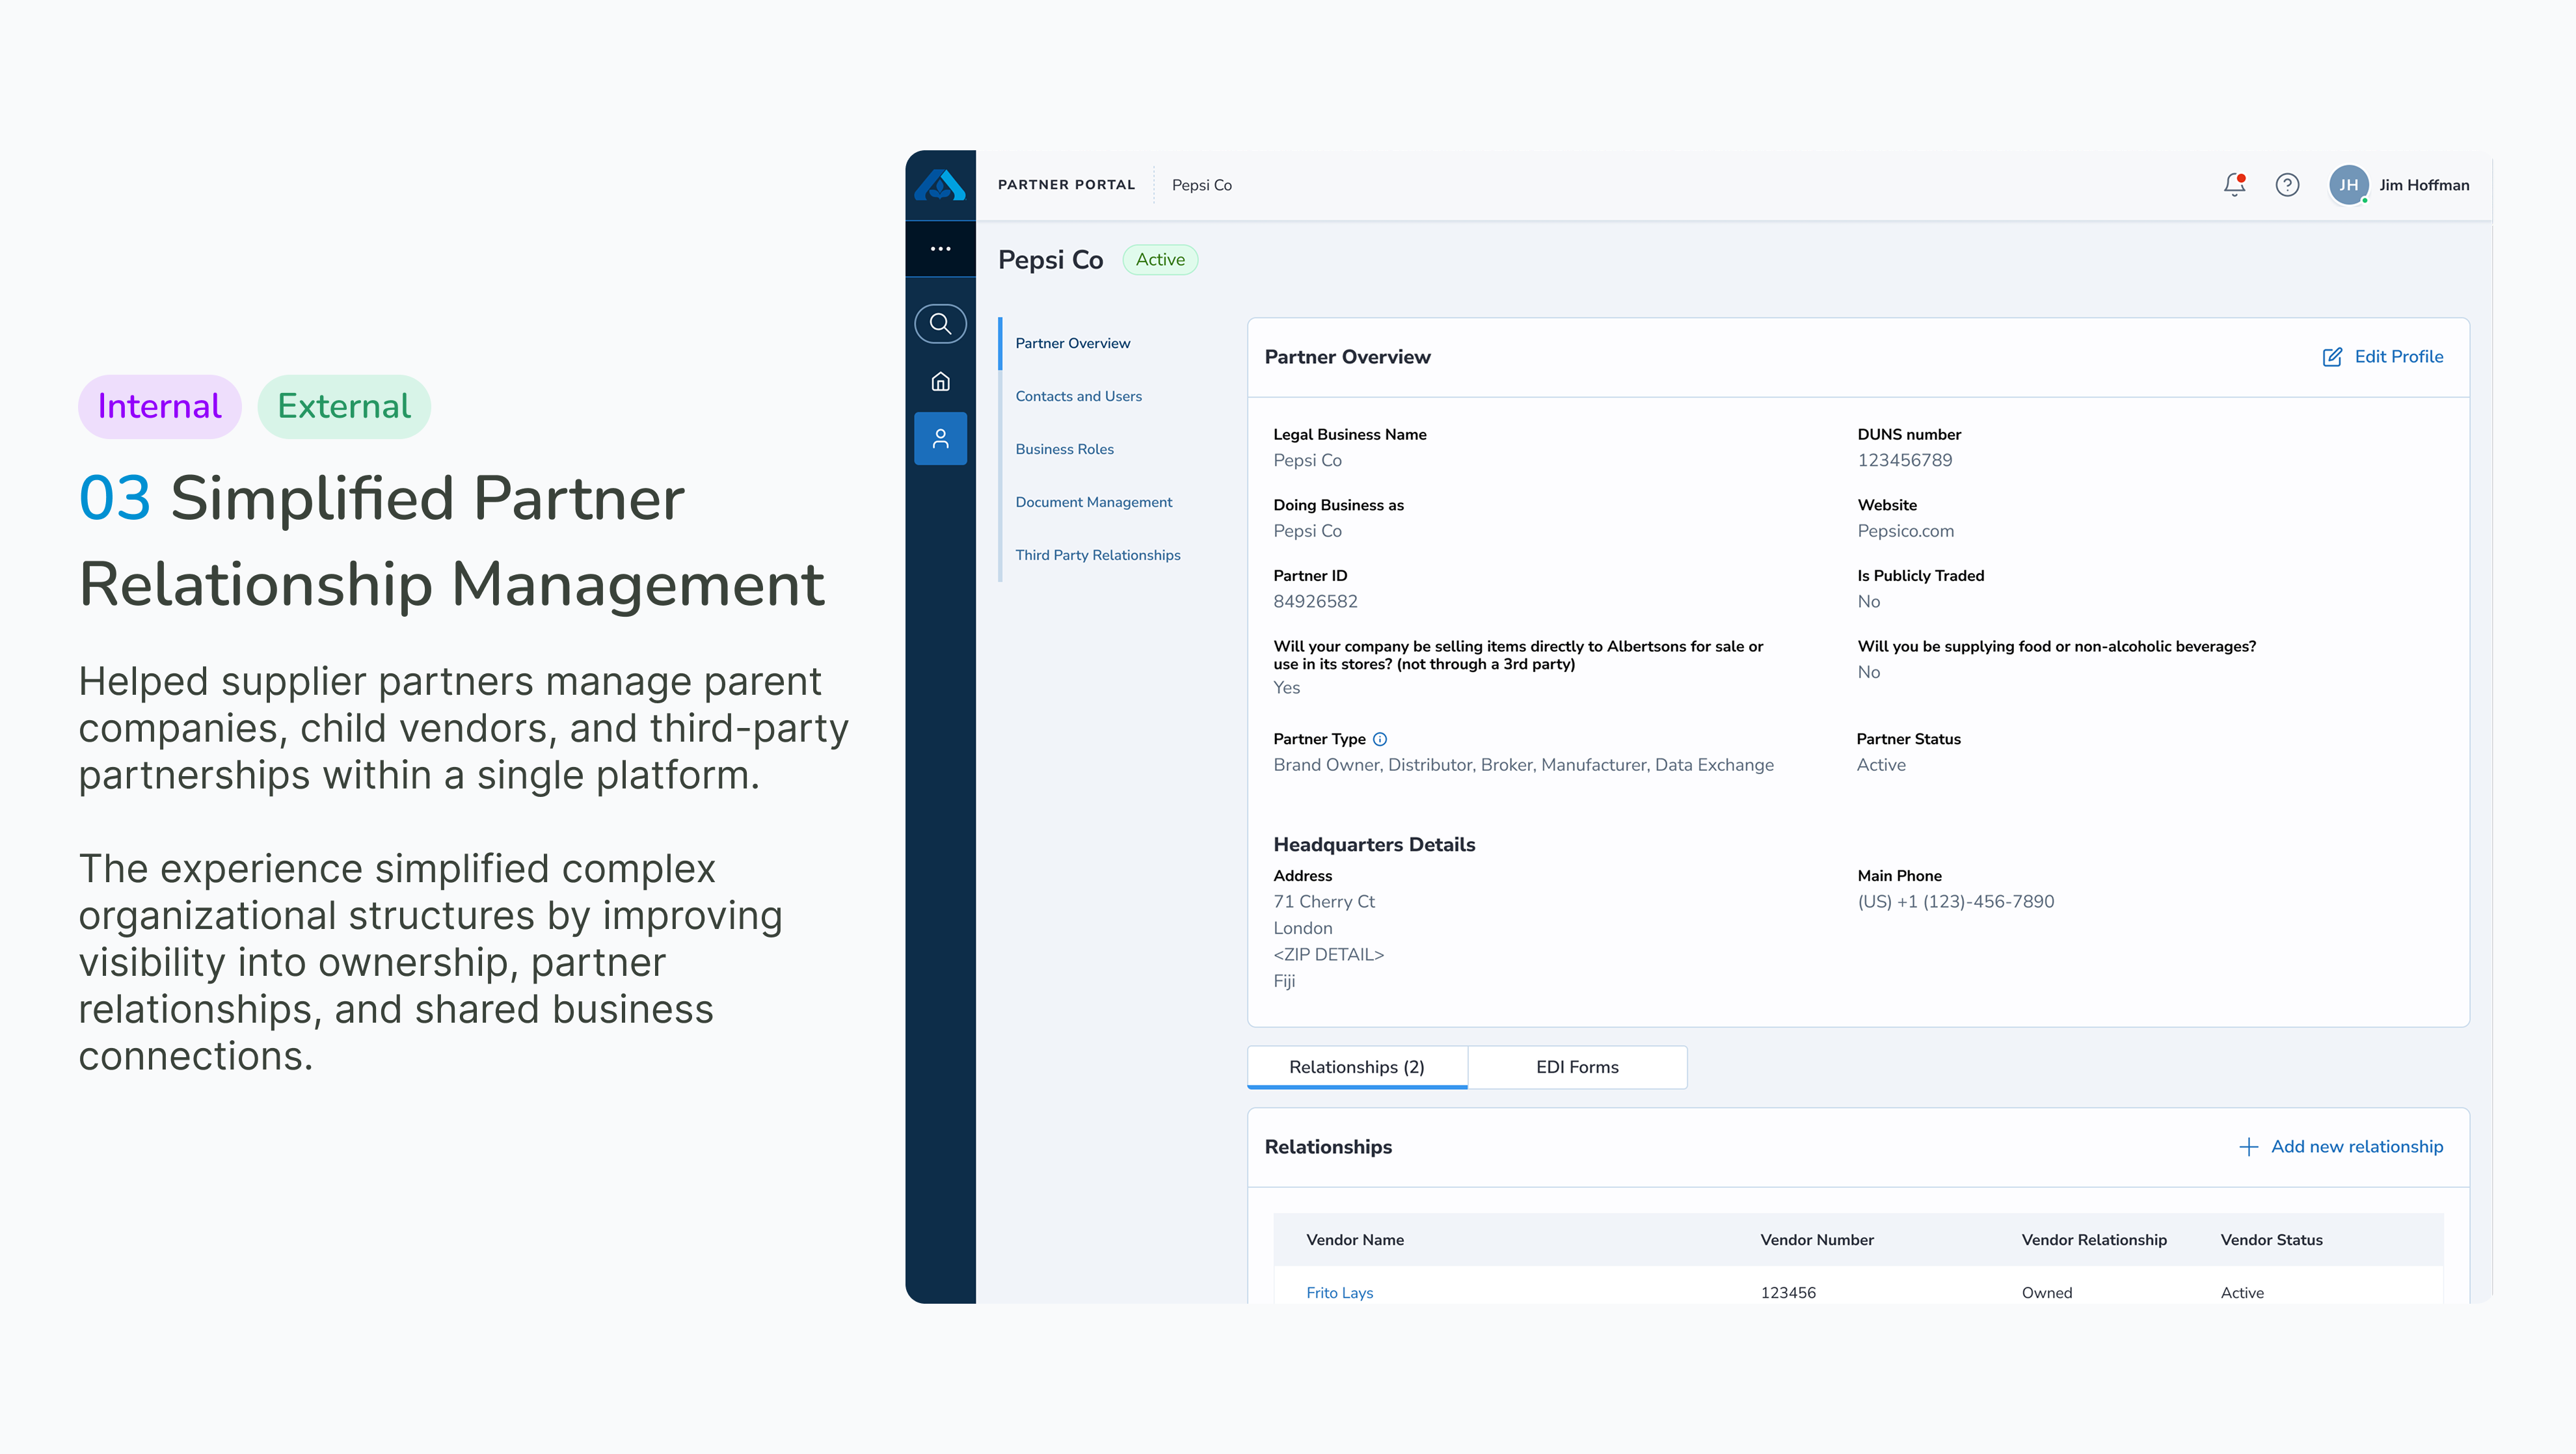Click the External tag pill
The height and width of the screenshot is (1454, 2576).
(x=344, y=406)
